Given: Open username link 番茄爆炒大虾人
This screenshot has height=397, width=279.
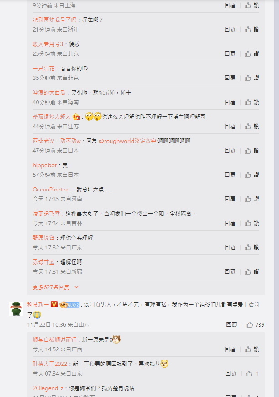Looking at the screenshot, I should tap(52, 116).
